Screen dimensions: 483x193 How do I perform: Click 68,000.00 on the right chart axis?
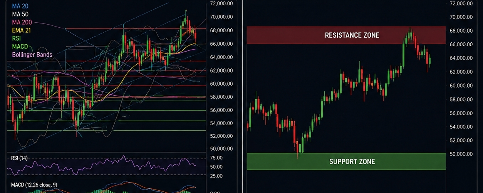pos(461,31)
